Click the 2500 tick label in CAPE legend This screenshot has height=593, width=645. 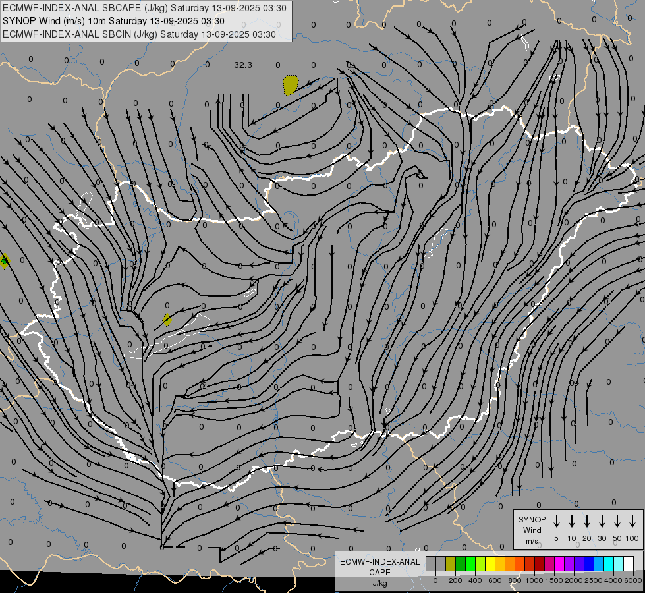[x=594, y=580]
